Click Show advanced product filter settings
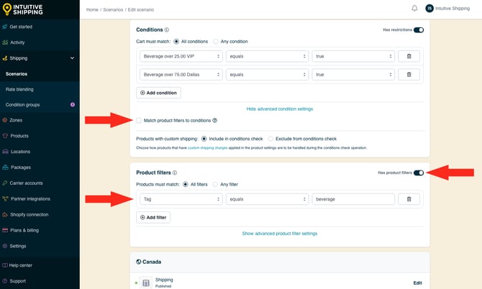 coord(279,234)
